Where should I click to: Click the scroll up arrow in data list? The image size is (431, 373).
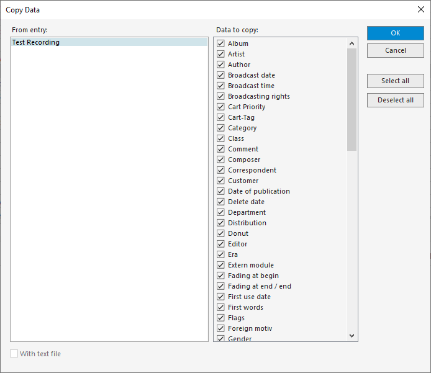[x=352, y=43]
